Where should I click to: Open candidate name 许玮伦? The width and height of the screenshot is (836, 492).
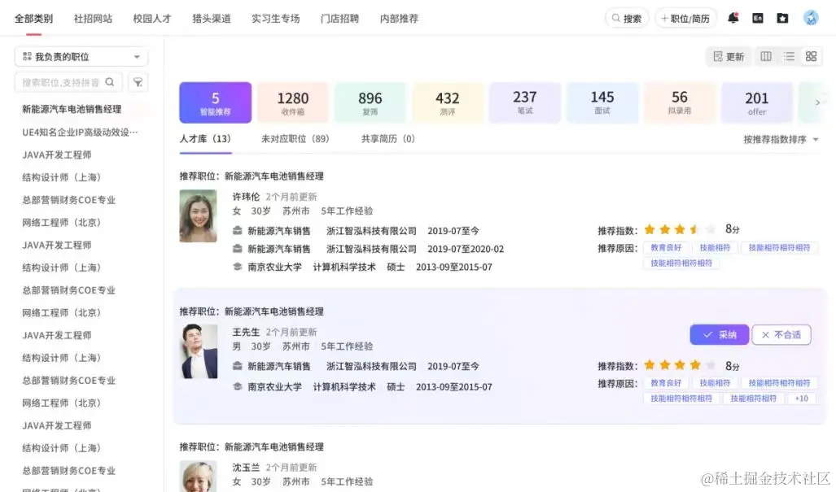[246, 197]
